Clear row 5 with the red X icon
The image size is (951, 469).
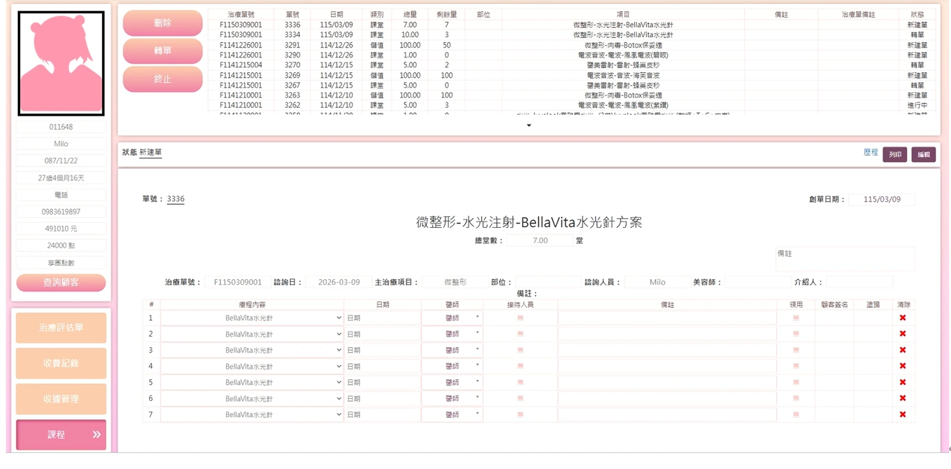pos(902,382)
